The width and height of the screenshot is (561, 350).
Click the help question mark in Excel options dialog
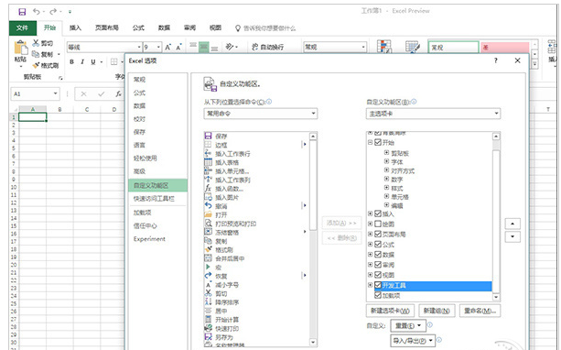(x=495, y=60)
